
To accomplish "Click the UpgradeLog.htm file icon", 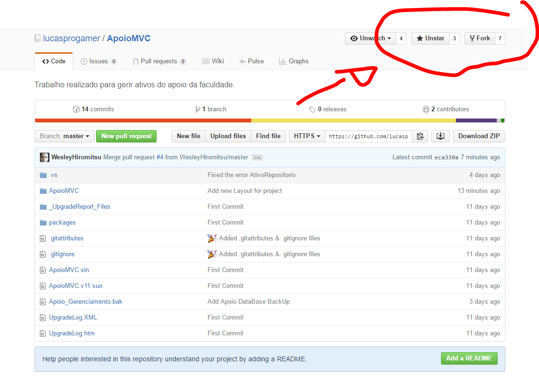I will point(43,333).
